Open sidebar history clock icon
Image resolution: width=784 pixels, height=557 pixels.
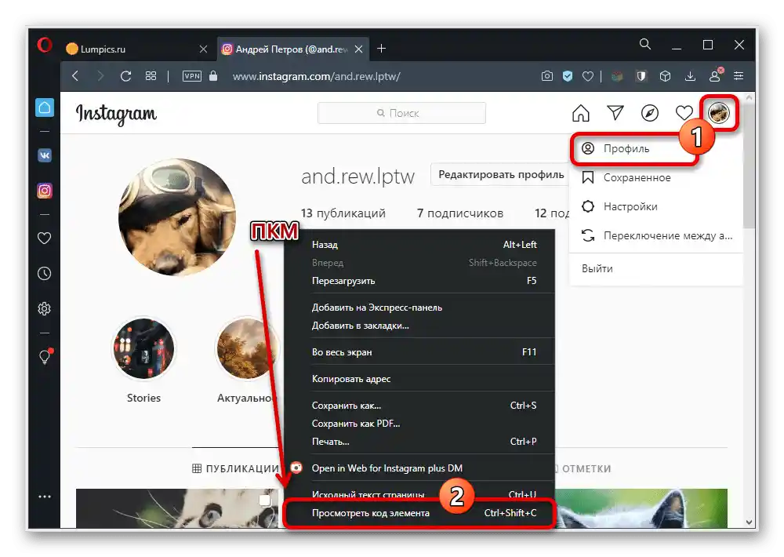(45, 274)
